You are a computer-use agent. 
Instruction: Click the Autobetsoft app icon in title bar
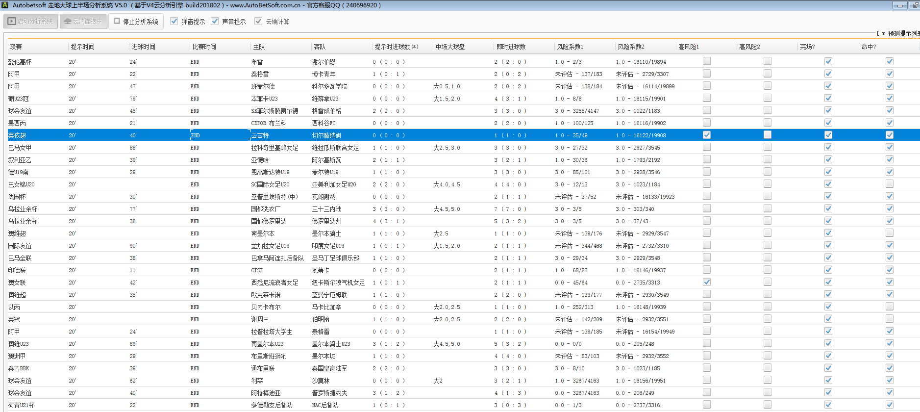5,5
